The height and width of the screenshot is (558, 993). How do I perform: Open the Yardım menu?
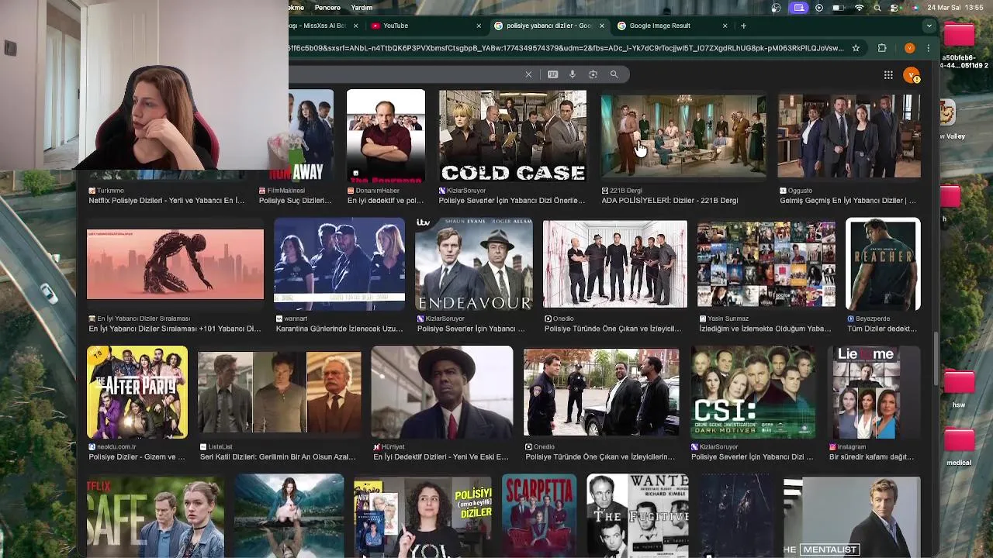[x=362, y=8]
